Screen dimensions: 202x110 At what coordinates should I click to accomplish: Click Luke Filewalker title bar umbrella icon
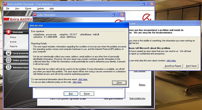[x=35, y=15]
